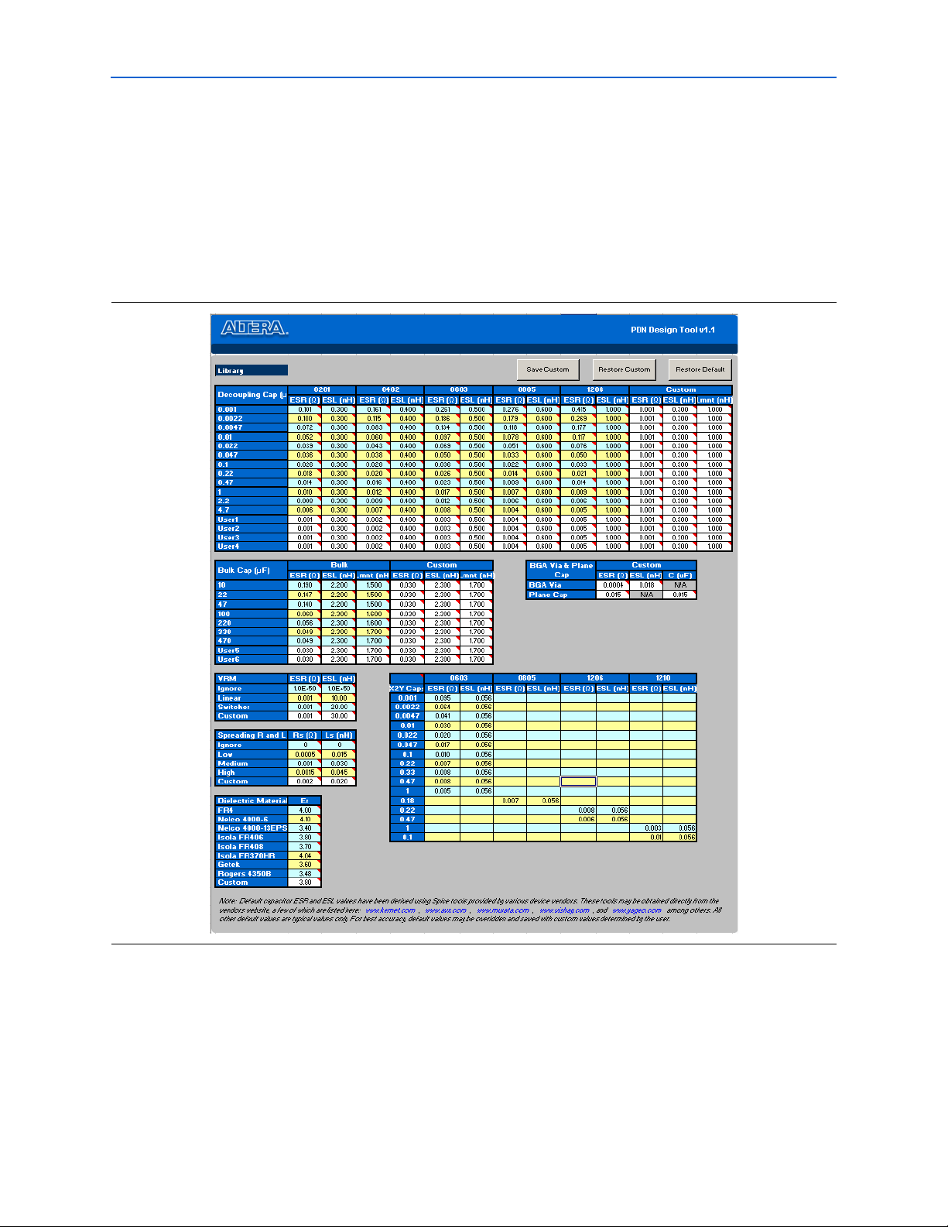Select BGA Via ESL cell 0.018
The width and height of the screenshot is (948, 1227).
click(x=646, y=585)
